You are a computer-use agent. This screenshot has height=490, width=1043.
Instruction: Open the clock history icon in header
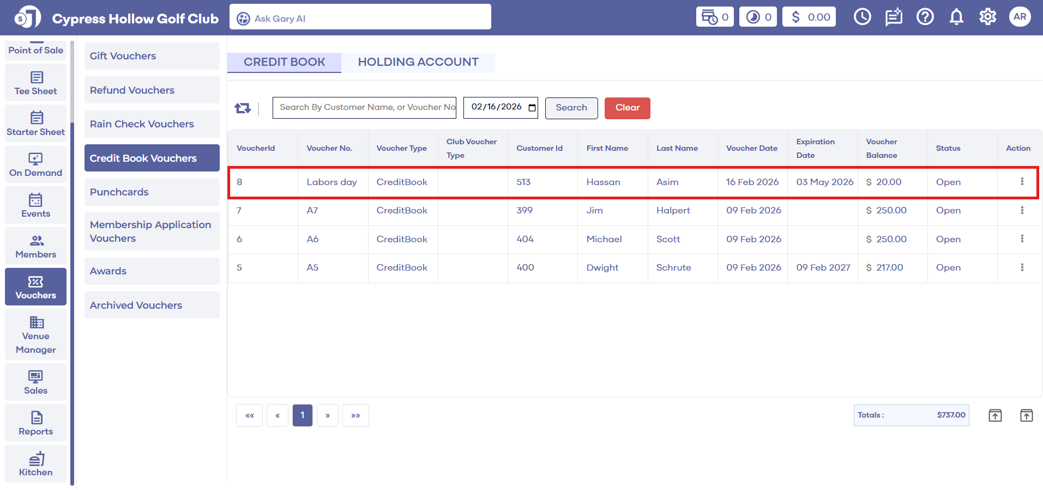862,17
